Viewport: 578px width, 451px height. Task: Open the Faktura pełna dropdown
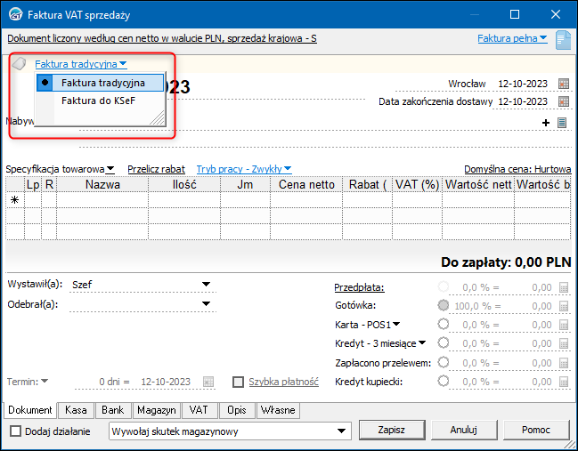coord(512,38)
